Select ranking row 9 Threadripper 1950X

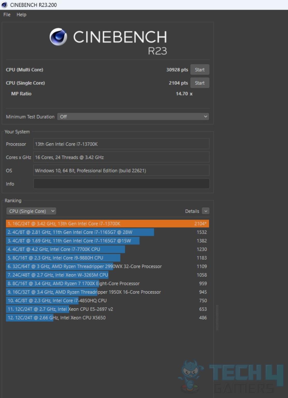coord(107,292)
